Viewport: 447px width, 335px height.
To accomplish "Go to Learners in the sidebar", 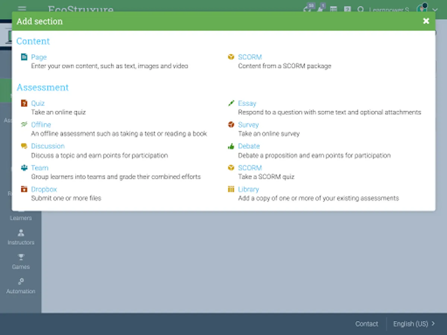I will (x=21, y=218).
